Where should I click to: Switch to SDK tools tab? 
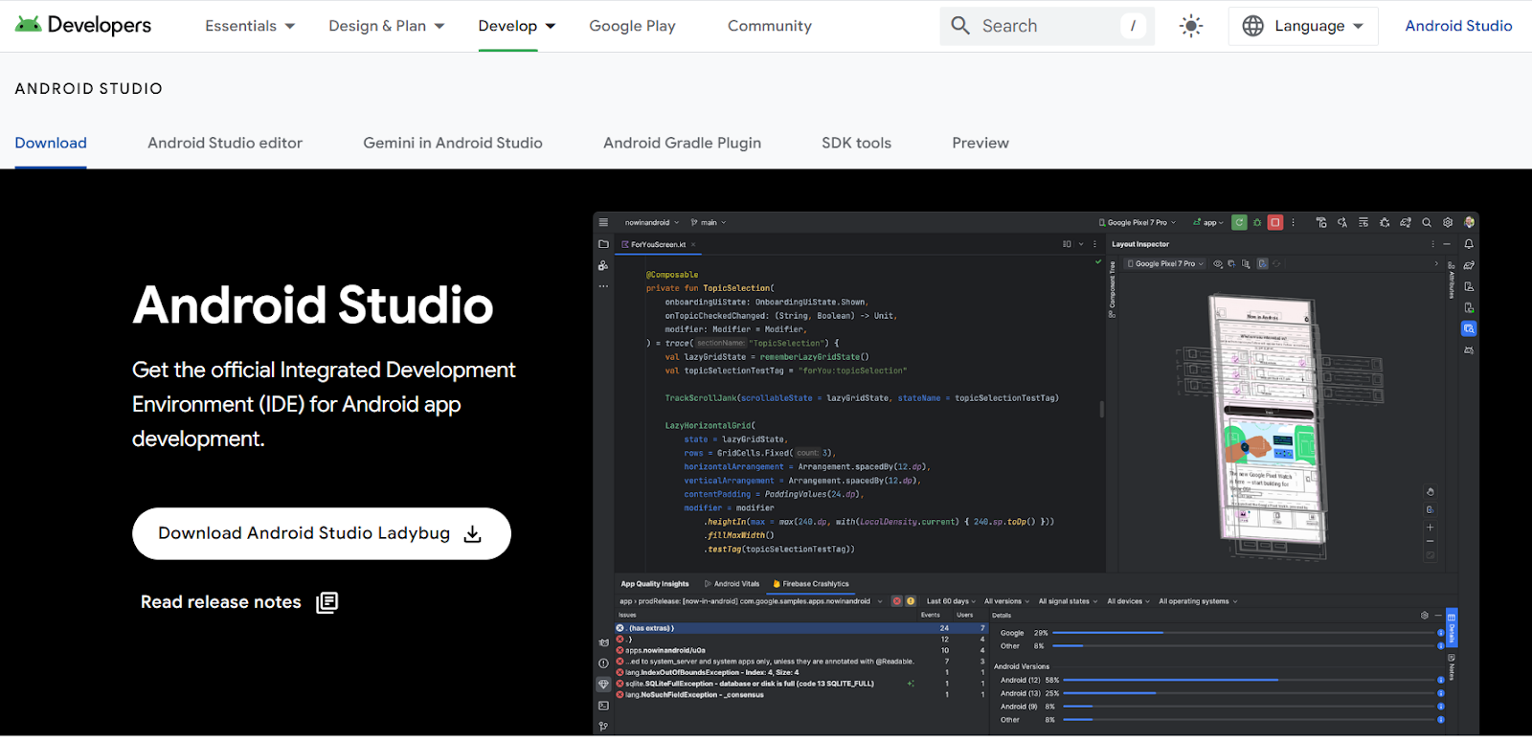pos(856,143)
